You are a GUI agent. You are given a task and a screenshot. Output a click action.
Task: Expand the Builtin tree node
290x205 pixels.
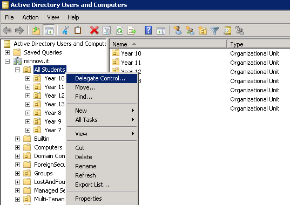18,139
